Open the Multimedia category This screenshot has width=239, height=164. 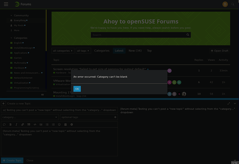click(x=20, y=63)
